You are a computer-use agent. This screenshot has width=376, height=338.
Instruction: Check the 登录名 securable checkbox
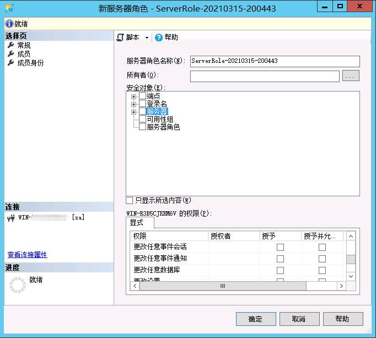pyautogui.click(x=142, y=104)
